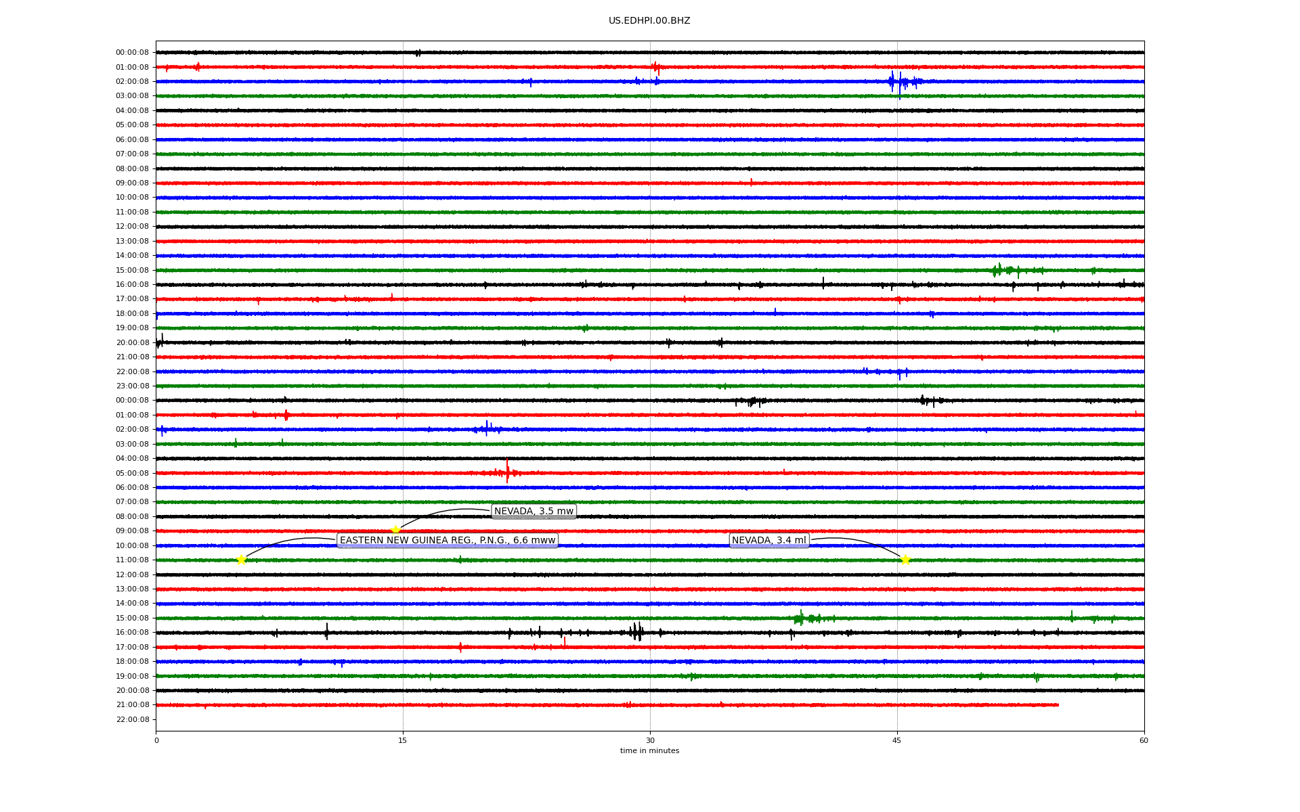Click the 45 minute tick label
Screen dimensions: 1300x812
896,740
